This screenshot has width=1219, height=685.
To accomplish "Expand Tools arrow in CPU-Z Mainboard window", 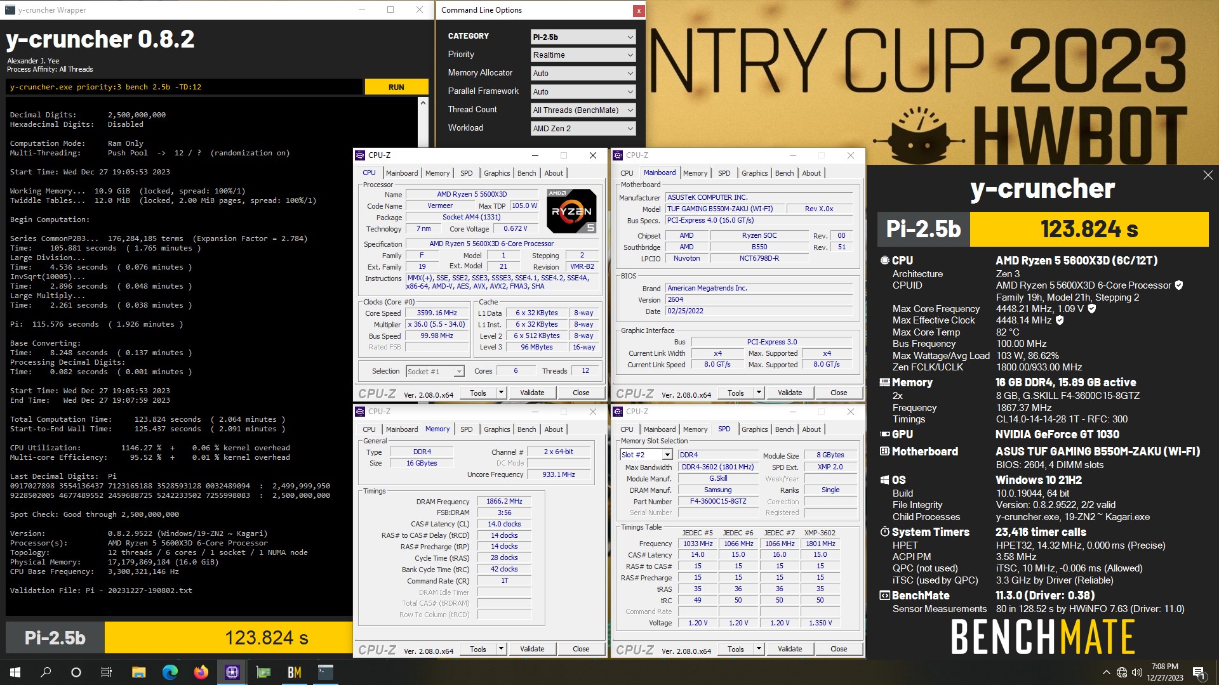I will 759,393.
